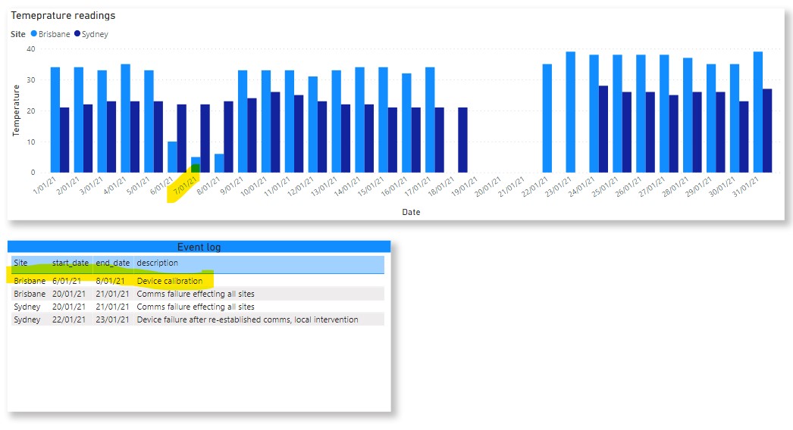
Task: Select the Sydney bar for 18/01/21
Action: coord(462,140)
